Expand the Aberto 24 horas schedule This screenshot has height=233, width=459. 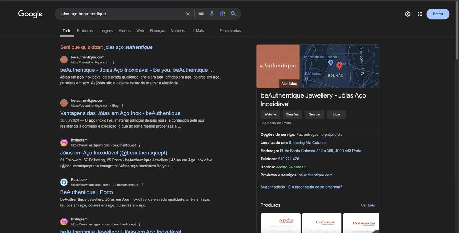pos(291,167)
